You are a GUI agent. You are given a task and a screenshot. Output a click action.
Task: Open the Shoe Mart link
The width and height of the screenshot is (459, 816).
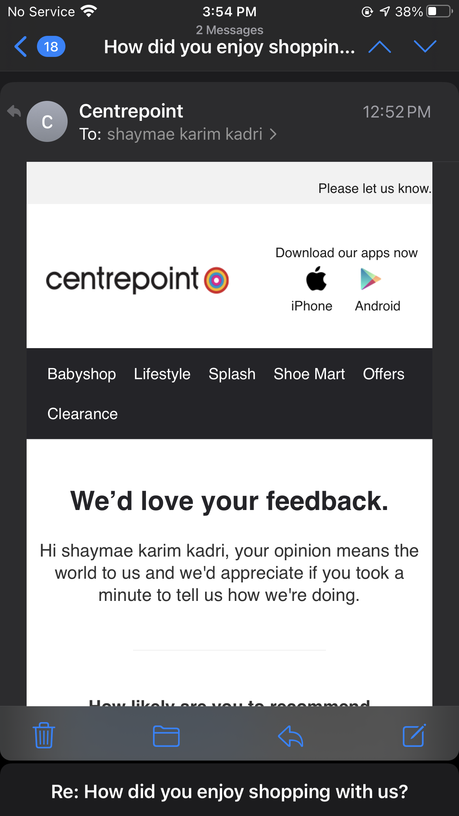[309, 374]
